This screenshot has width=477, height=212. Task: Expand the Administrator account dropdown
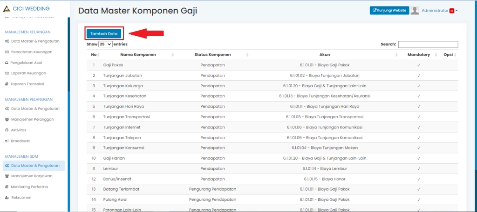click(457, 11)
